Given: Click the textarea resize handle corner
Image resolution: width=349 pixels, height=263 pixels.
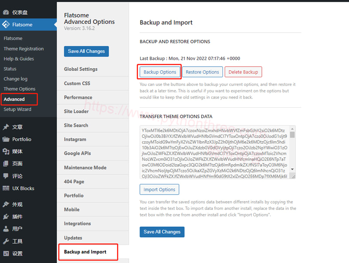Looking at the screenshot, I should coord(293,177).
